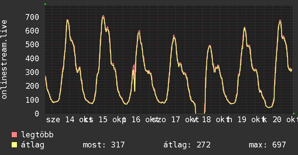
Task: Select the 0 y-axis tick label
Action: click(37, 114)
